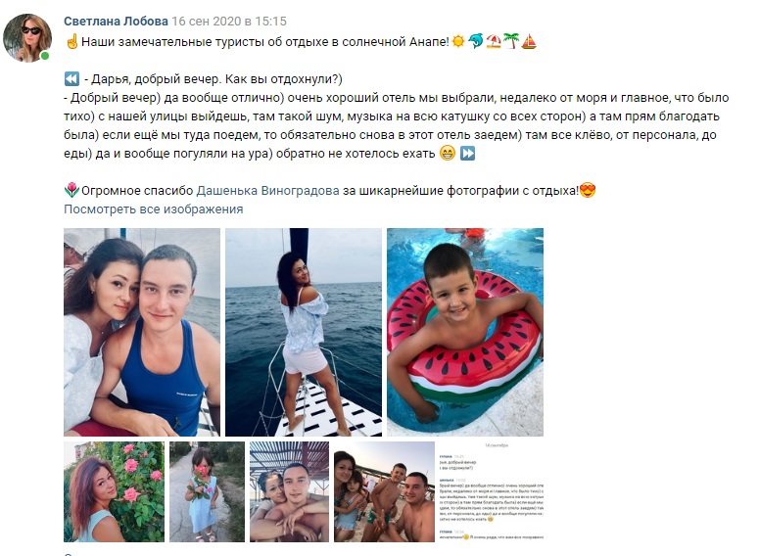Open the chat screenshot image thumbnail
The height and width of the screenshot is (556, 759).
click(492, 491)
